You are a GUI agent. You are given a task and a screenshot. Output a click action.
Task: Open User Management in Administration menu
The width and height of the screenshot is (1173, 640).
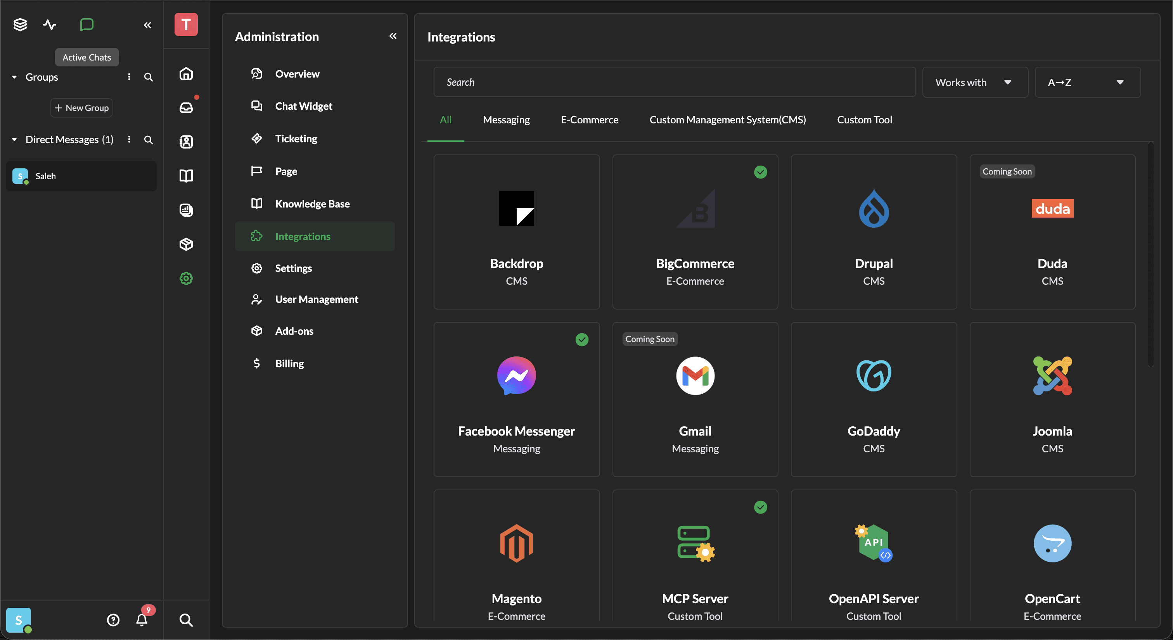pyautogui.click(x=316, y=299)
